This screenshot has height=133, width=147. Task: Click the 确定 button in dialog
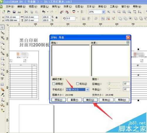coord(90,100)
